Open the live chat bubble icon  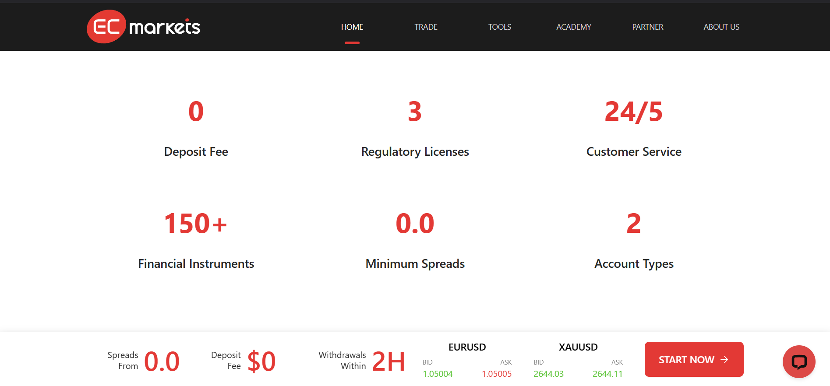click(799, 361)
